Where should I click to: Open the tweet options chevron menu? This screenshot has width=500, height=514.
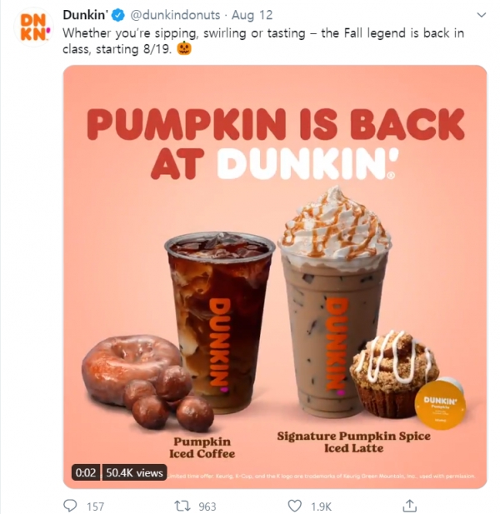tap(481, 15)
